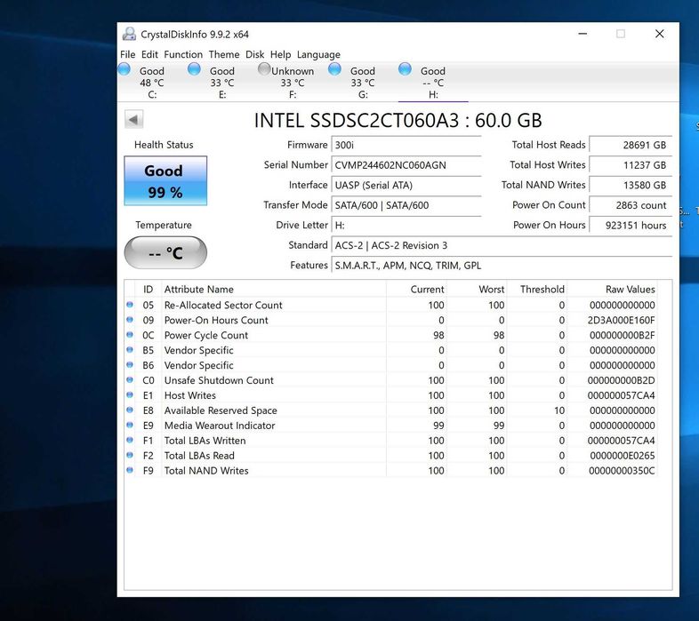Click status dot for Total LBAs Read
699x621 pixels.
130,455
